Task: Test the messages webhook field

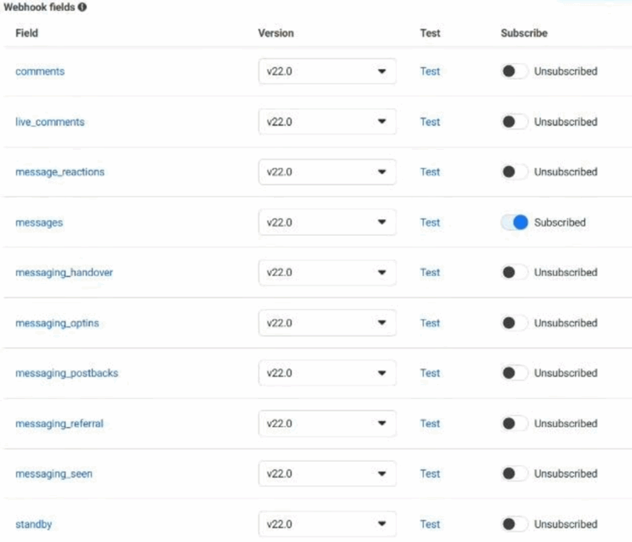Action: pos(430,223)
